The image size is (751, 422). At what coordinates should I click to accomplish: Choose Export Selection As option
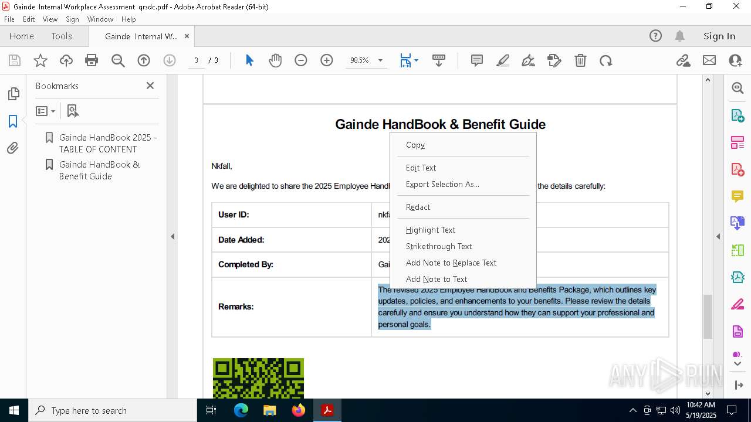(464, 184)
